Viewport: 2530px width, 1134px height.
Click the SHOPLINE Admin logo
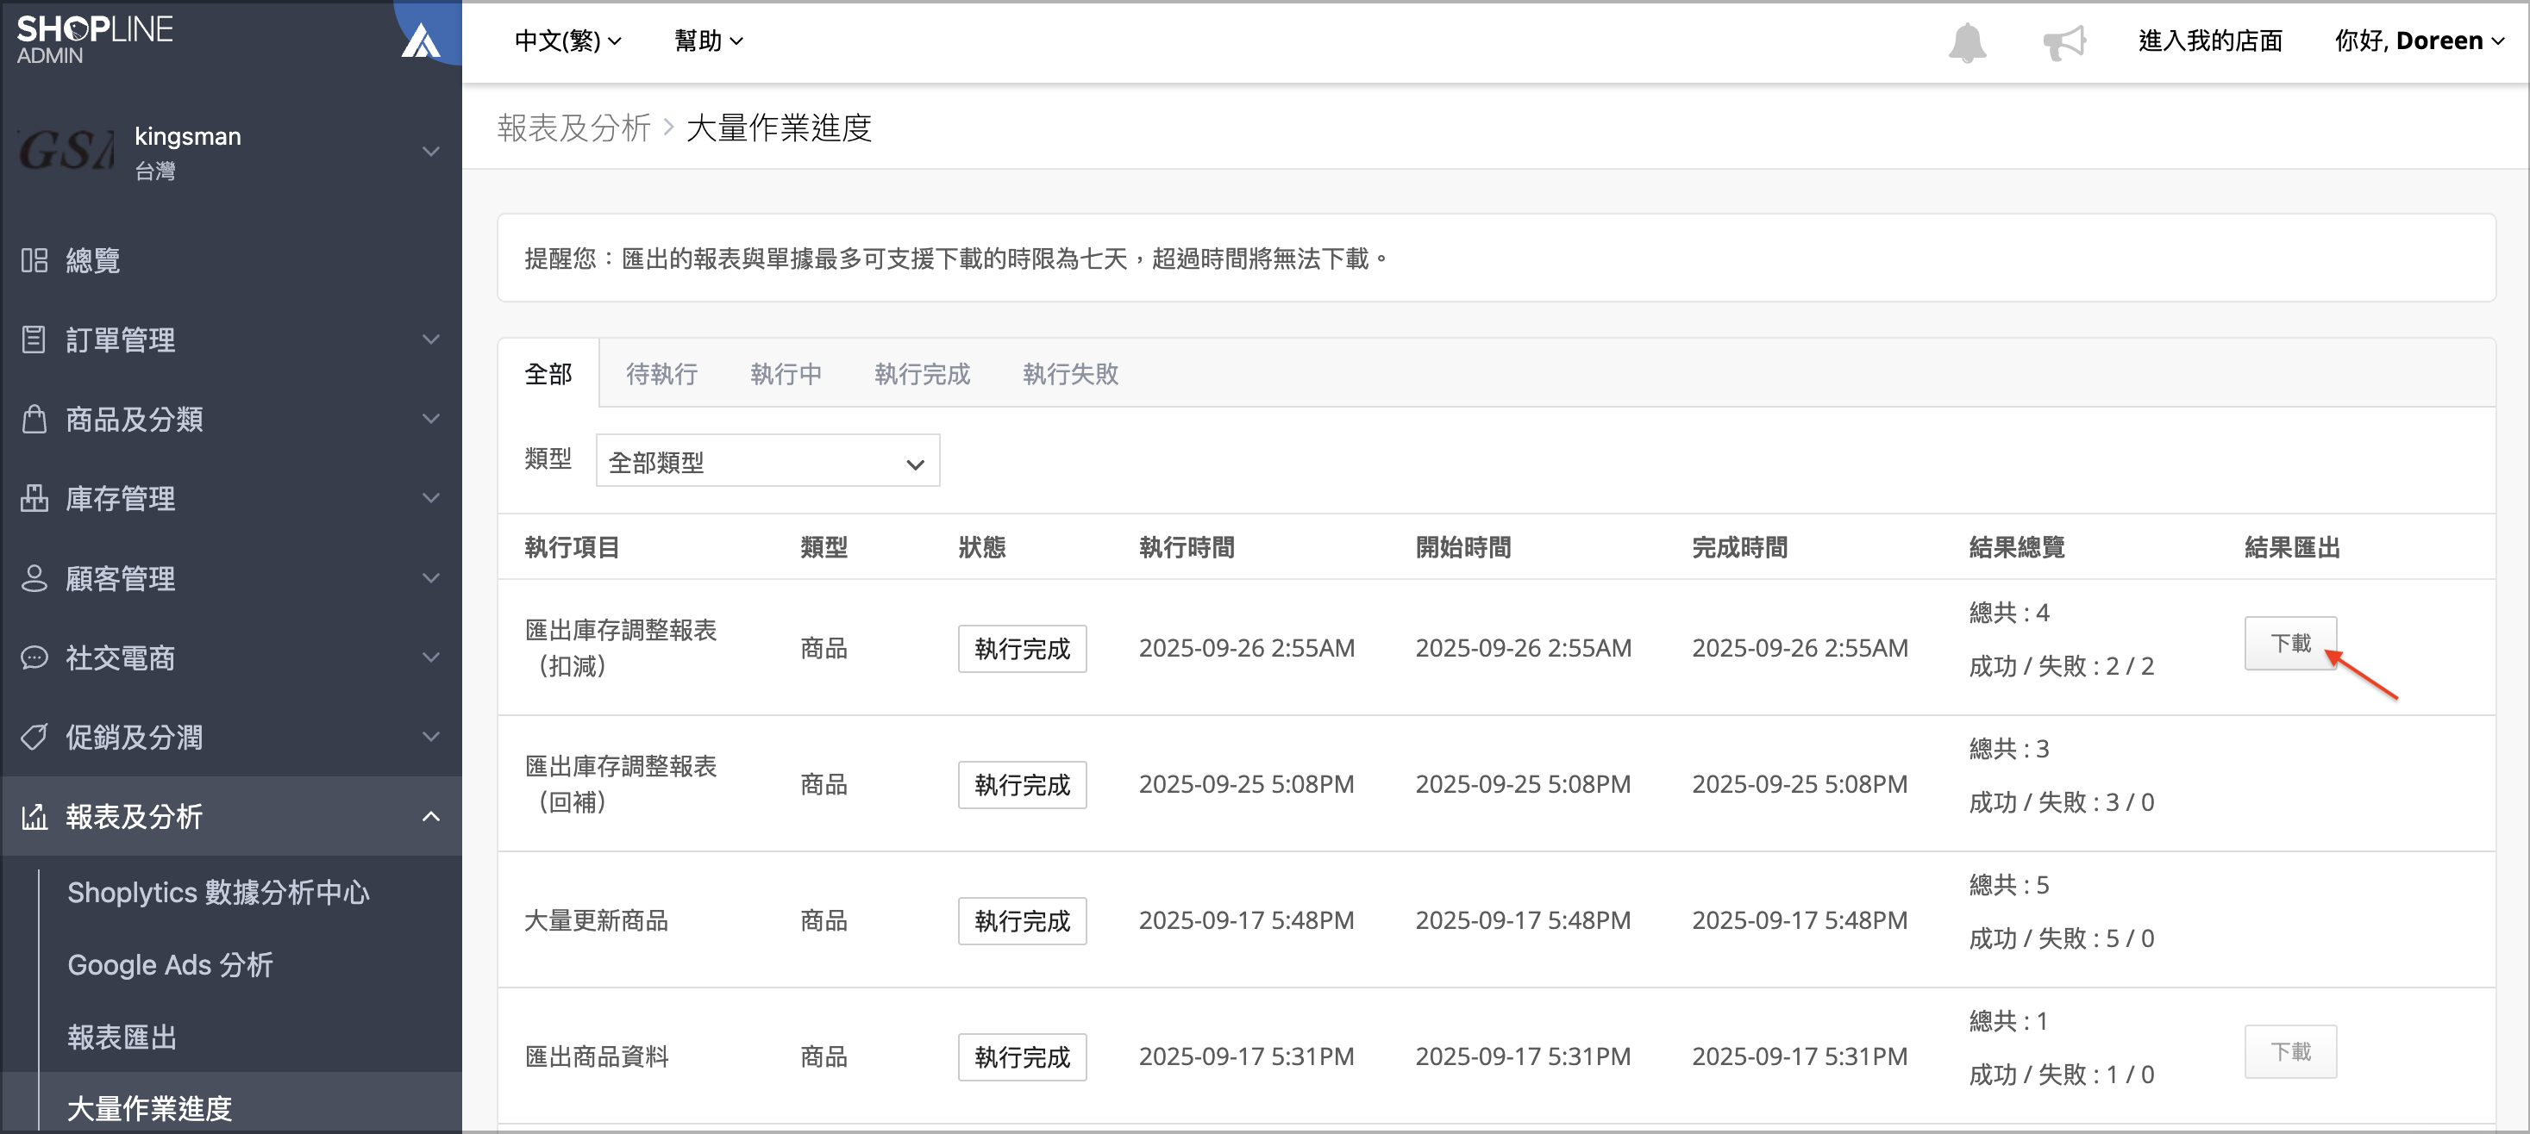coord(94,40)
